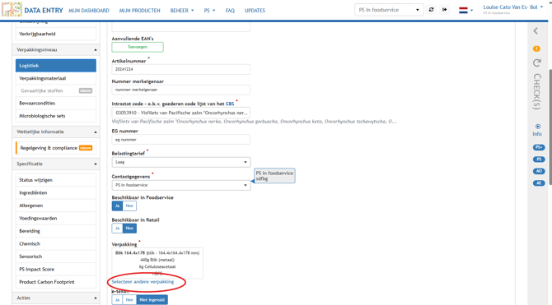
Task: Click the Artikelnummer input field
Action: coord(181,69)
